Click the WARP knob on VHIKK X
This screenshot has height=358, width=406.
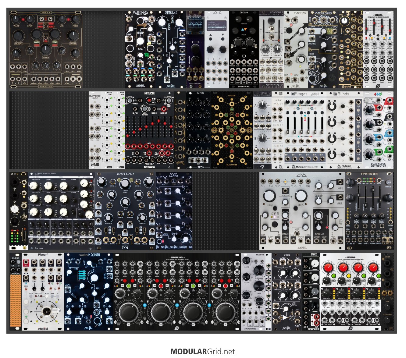pyautogui.click(x=16, y=20)
